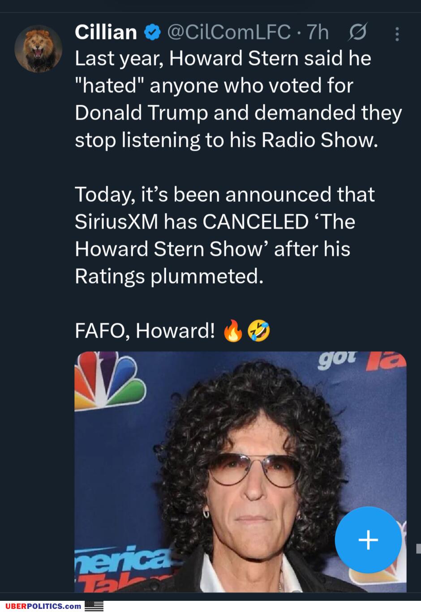
Task: Tap the slashed-circle icon beside the timestamp
Action: pyautogui.click(x=358, y=32)
